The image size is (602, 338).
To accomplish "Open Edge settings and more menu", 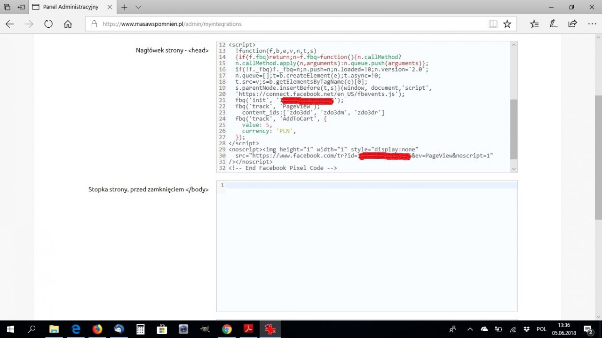I will click(592, 24).
